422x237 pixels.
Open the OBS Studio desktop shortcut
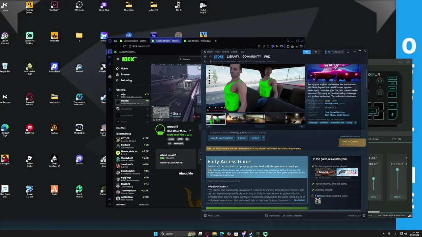pos(79,6)
